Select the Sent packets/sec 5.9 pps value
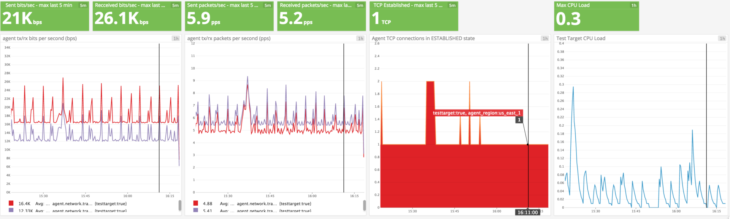The width and height of the screenshot is (730, 219). [x=203, y=19]
